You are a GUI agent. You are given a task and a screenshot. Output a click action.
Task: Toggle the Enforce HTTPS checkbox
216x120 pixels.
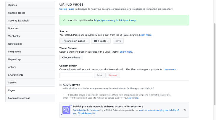[60, 85]
